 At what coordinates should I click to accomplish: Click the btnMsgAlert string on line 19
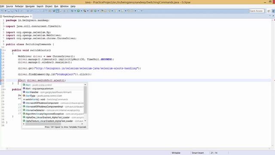click(65, 74)
